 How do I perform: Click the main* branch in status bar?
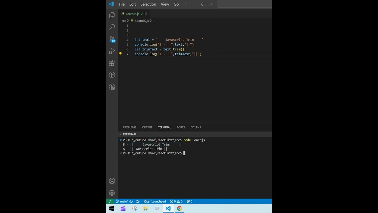click(x=122, y=201)
